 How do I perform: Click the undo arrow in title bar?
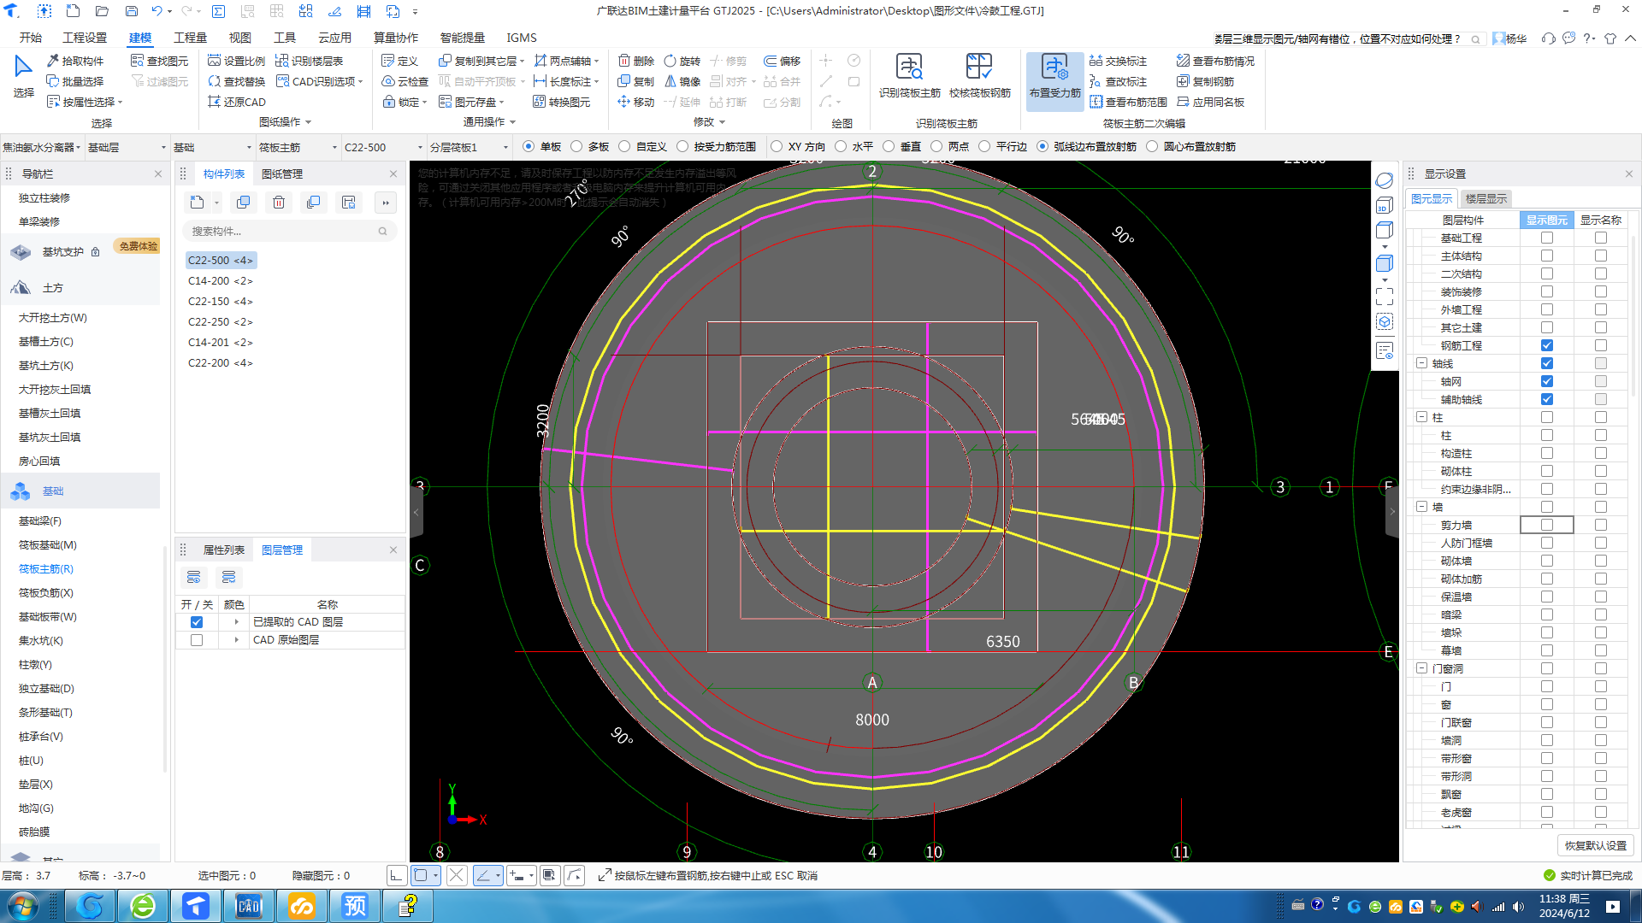[x=157, y=11]
